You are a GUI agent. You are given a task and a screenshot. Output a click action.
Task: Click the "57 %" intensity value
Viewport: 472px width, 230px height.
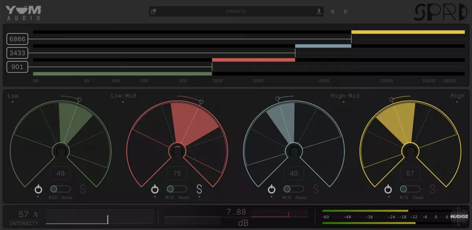point(28,214)
